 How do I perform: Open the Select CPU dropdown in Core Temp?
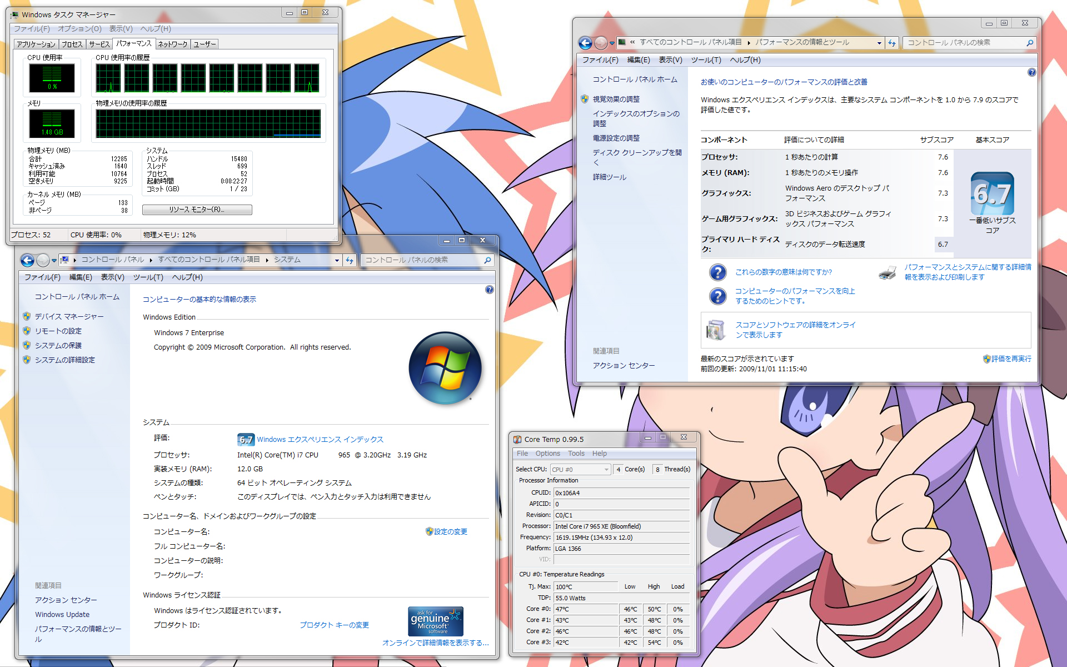580,470
